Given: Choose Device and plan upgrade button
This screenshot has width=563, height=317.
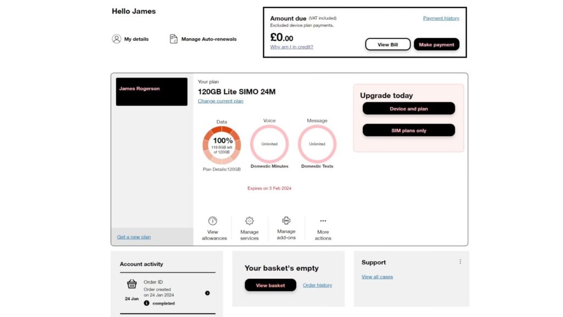Looking at the screenshot, I should pyautogui.click(x=409, y=109).
